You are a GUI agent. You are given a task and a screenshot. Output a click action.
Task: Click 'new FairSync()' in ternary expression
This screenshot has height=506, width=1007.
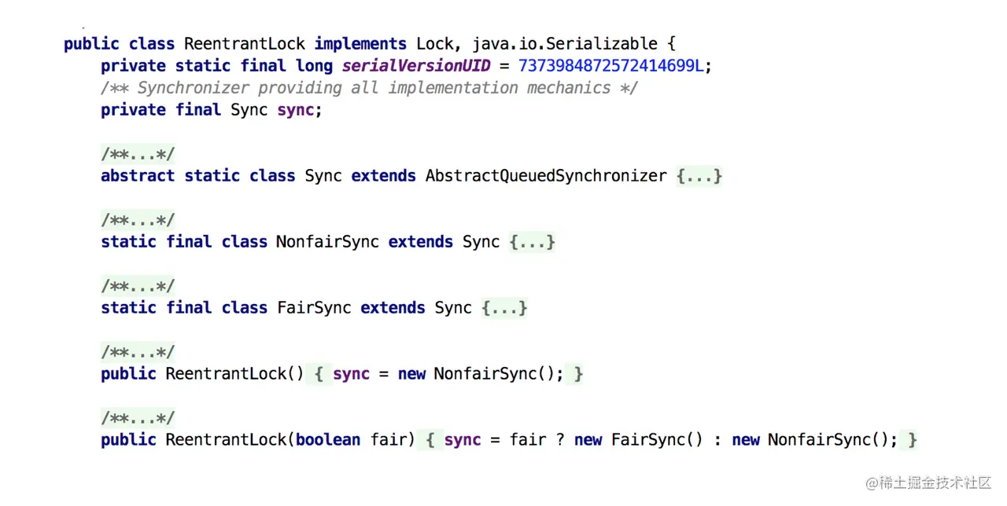pyautogui.click(x=638, y=440)
